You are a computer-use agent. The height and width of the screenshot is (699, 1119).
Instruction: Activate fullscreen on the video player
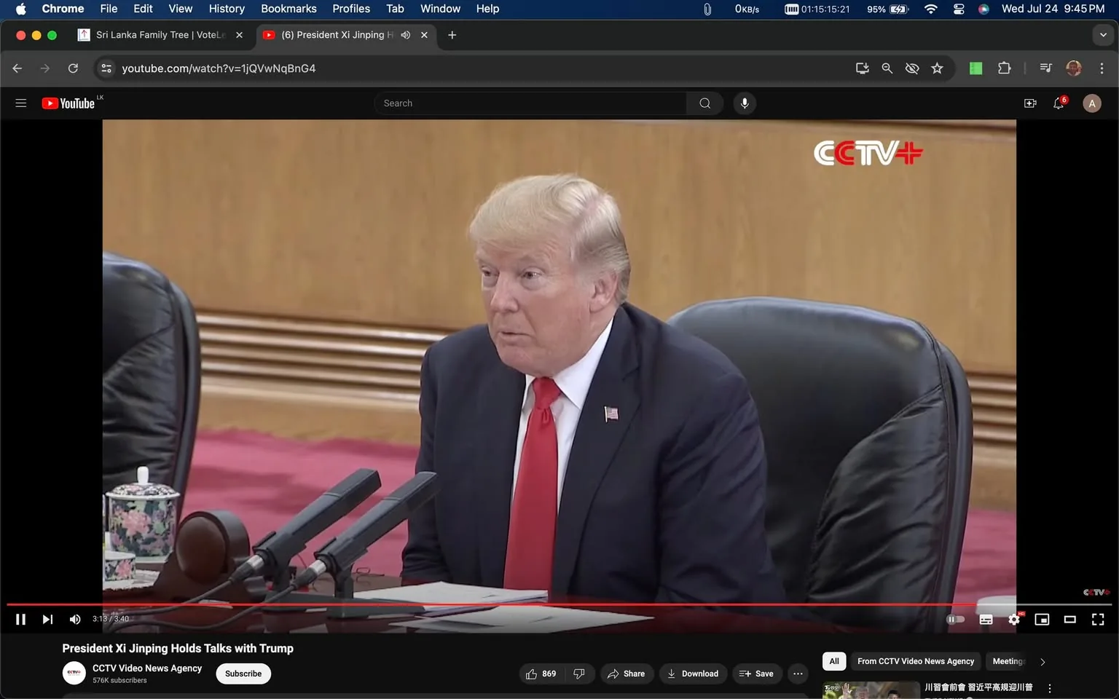coord(1097,619)
